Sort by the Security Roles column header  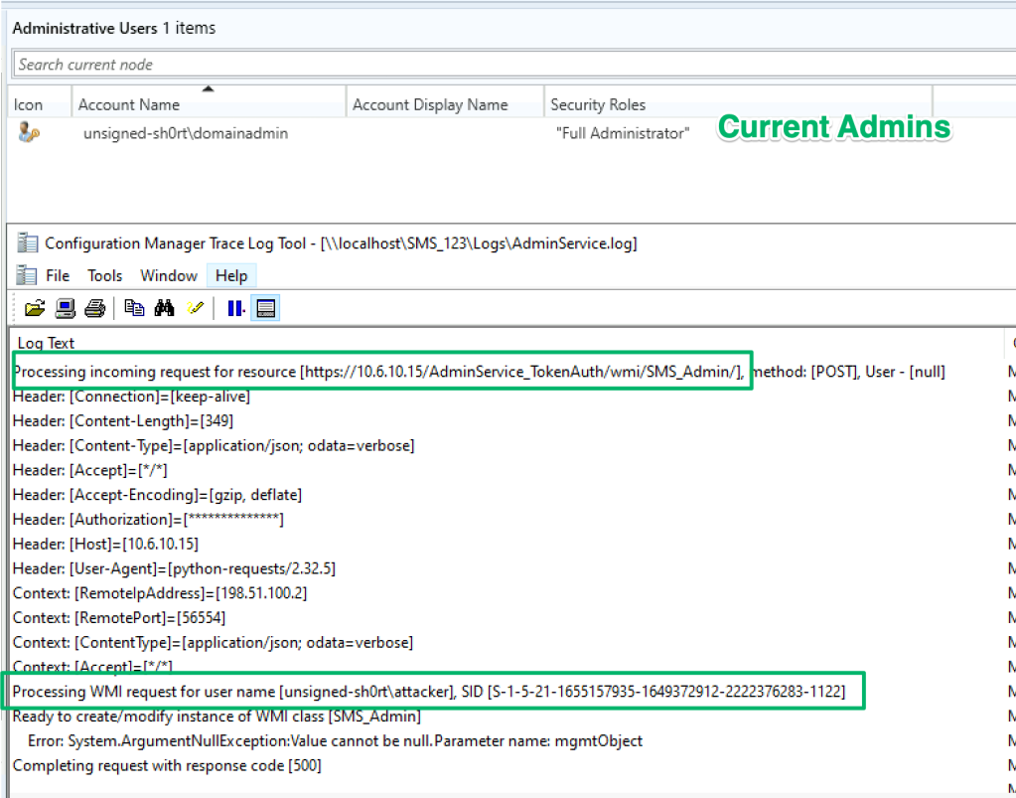pos(598,104)
